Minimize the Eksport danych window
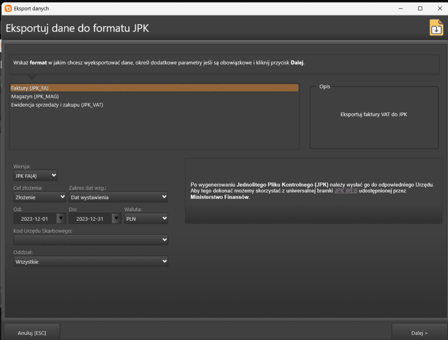Screen dimensions: 448x340 (x=400, y=8)
